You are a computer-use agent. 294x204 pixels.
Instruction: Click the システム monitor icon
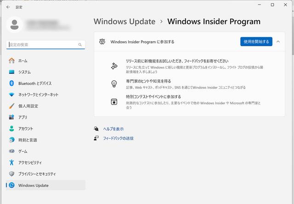pos(11,72)
